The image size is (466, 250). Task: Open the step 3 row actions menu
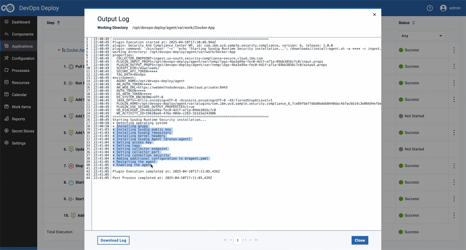(454, 100)
